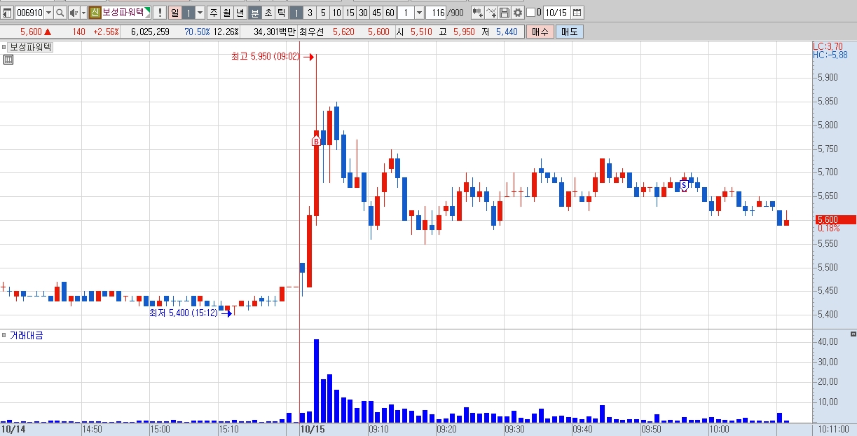857x436 pixels.
Task: Toggle the D checkbox beside the date
Action: point(530,13)
